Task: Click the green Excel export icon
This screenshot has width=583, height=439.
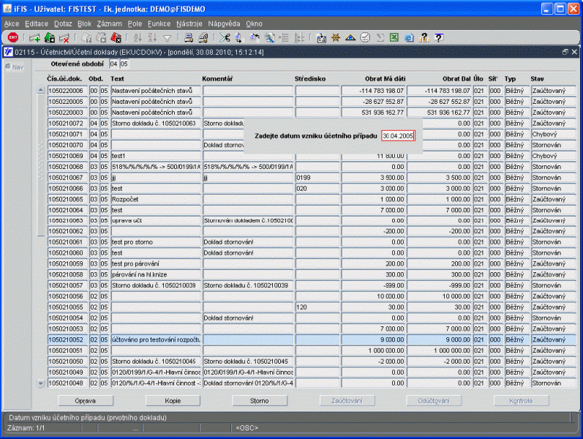Action: pos(394,37)
